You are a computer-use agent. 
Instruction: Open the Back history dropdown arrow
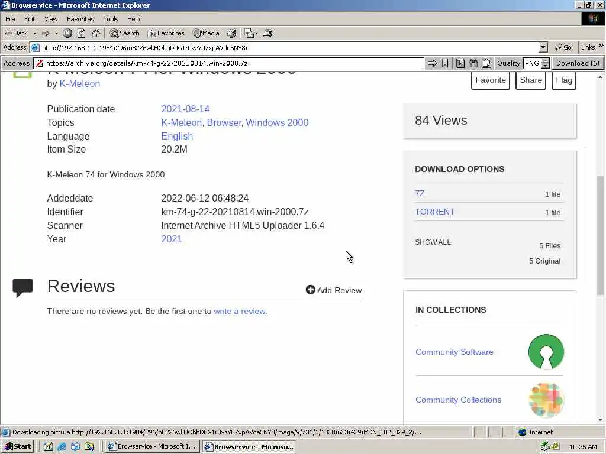34,33
